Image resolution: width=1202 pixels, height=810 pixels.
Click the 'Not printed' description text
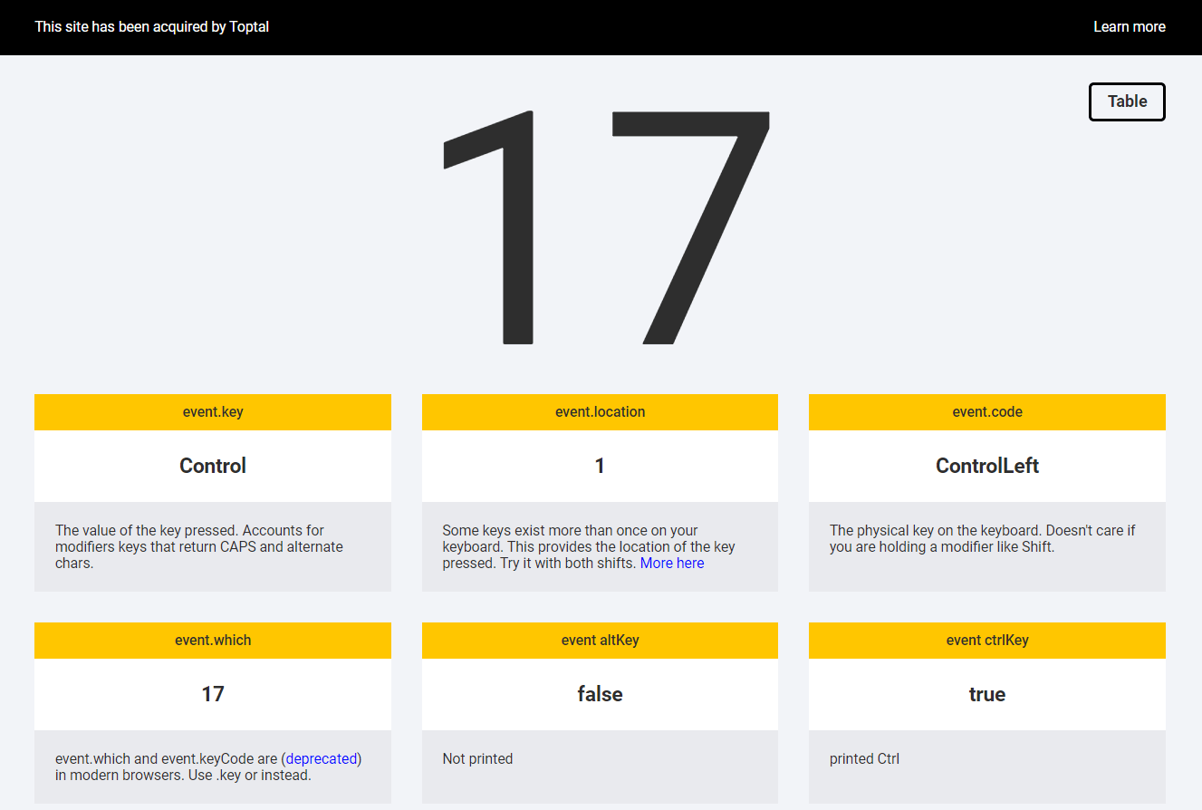(x=477, y=759)
